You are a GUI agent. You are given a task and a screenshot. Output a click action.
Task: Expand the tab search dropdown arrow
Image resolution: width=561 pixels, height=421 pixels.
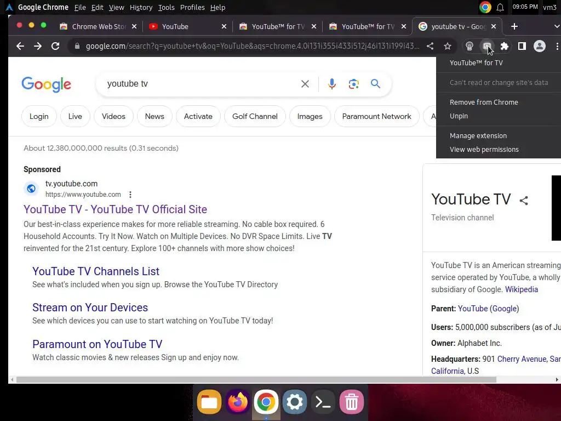coord(557,26)
